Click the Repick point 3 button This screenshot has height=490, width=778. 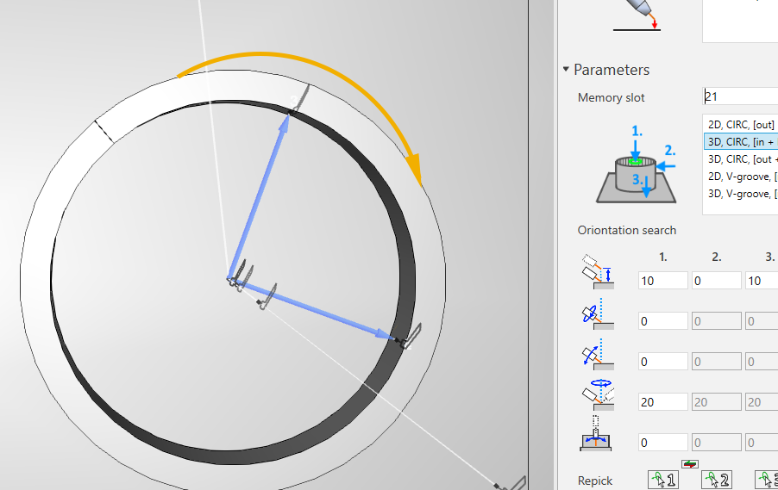(766, 481)
